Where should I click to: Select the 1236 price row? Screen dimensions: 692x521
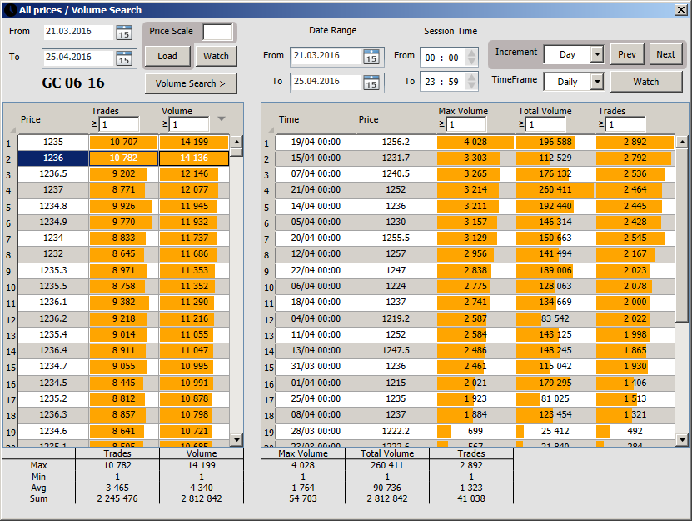(53, 158)
